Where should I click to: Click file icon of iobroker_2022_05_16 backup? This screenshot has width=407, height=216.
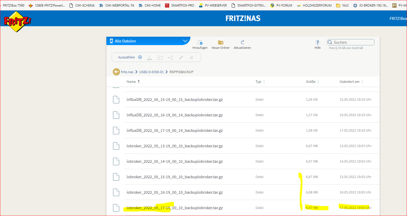(x=116, y=192)
